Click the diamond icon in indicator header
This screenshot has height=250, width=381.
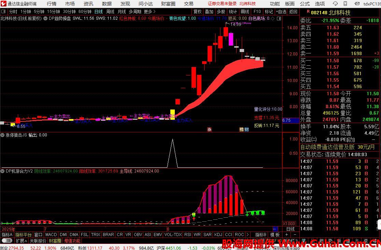click(x=273, y=18)
